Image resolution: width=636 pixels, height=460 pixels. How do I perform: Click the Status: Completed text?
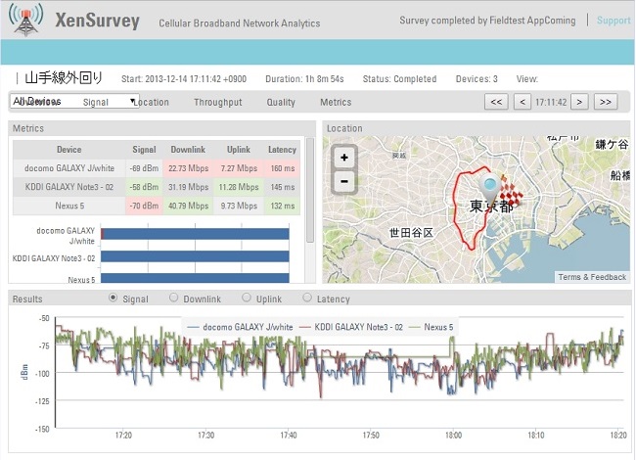pyautogui.click(x=399, y=79)
